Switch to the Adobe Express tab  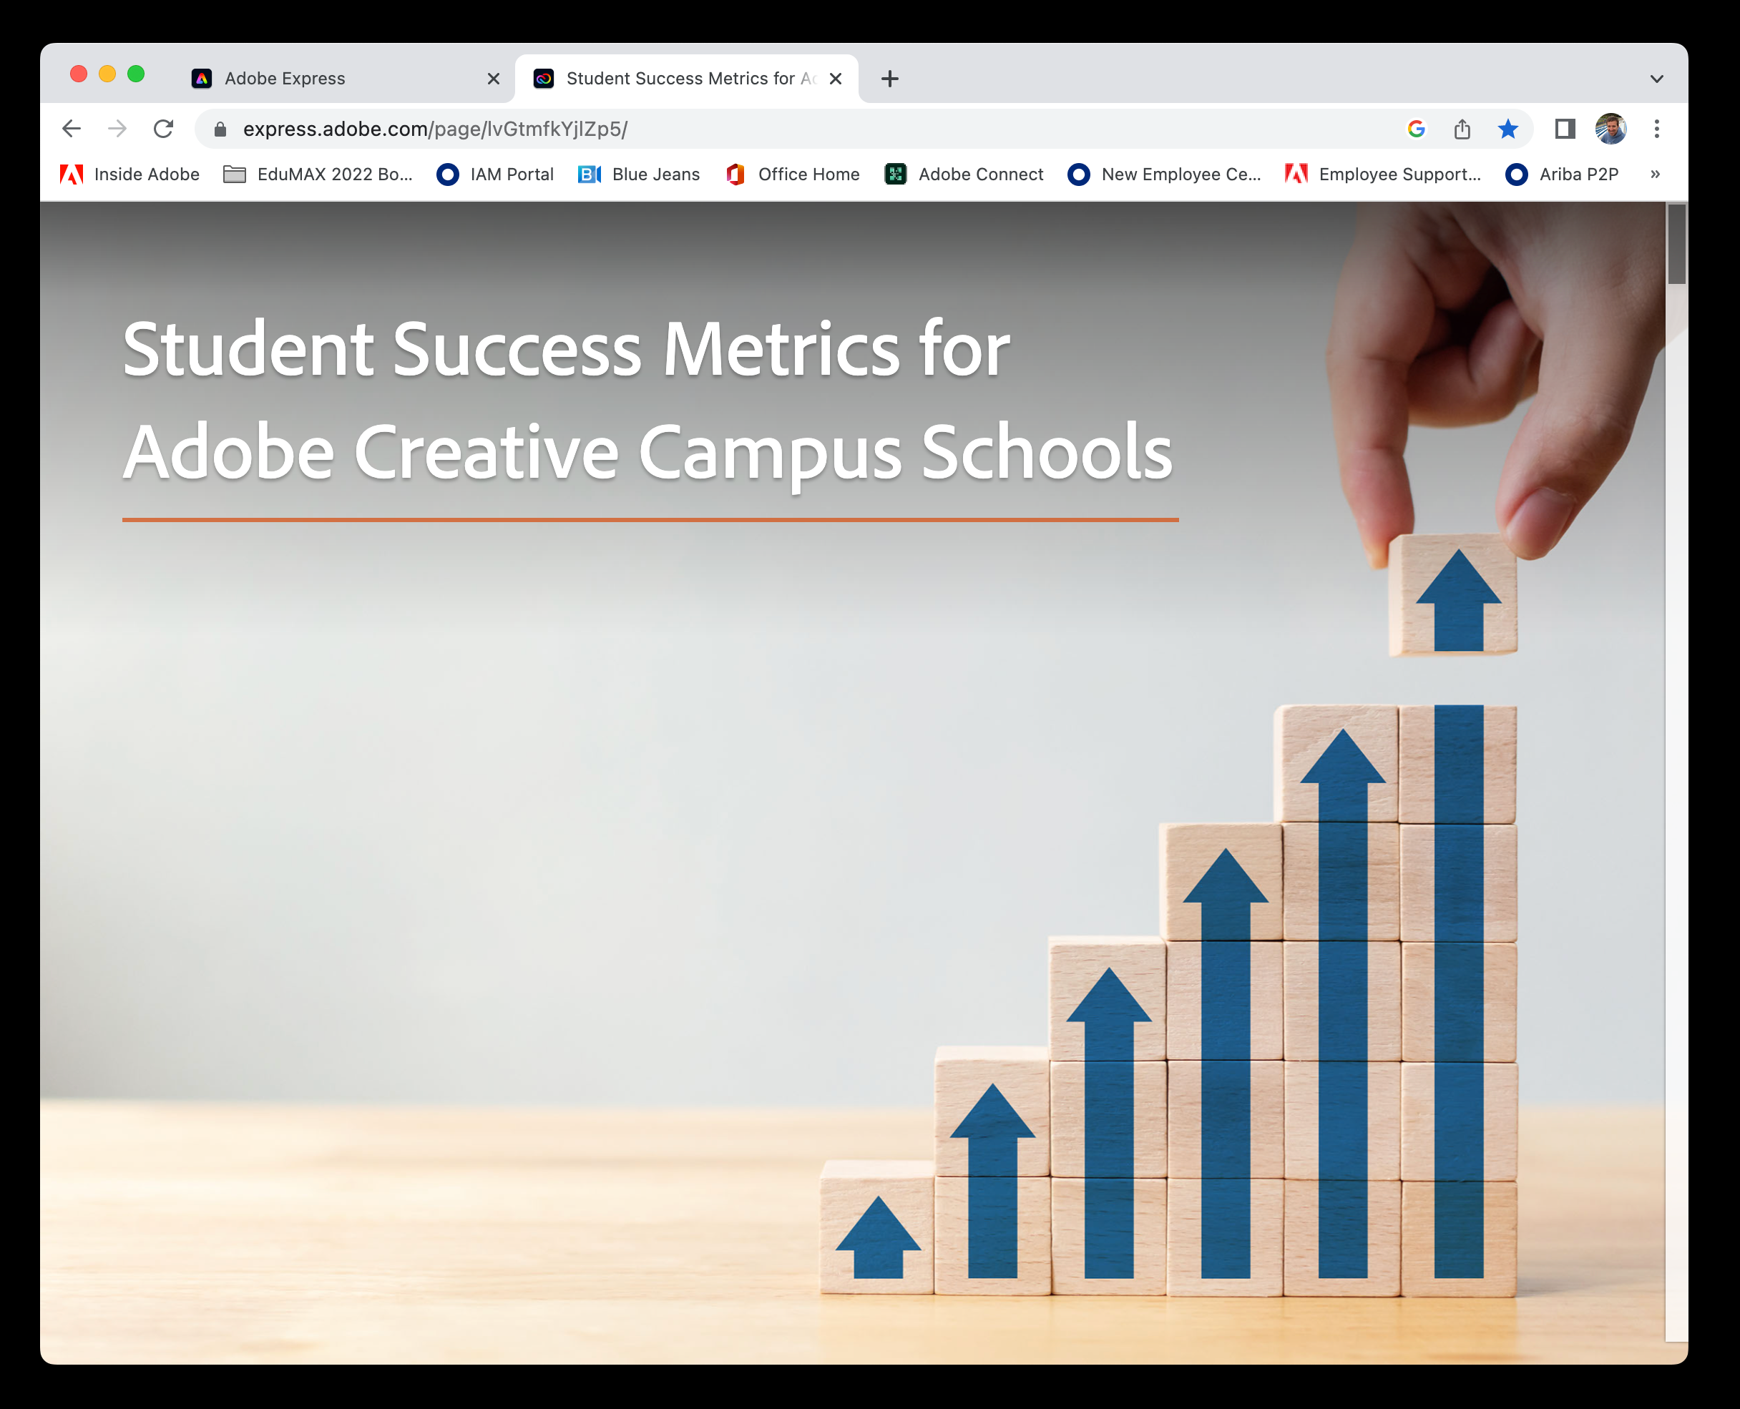(325, 79)
